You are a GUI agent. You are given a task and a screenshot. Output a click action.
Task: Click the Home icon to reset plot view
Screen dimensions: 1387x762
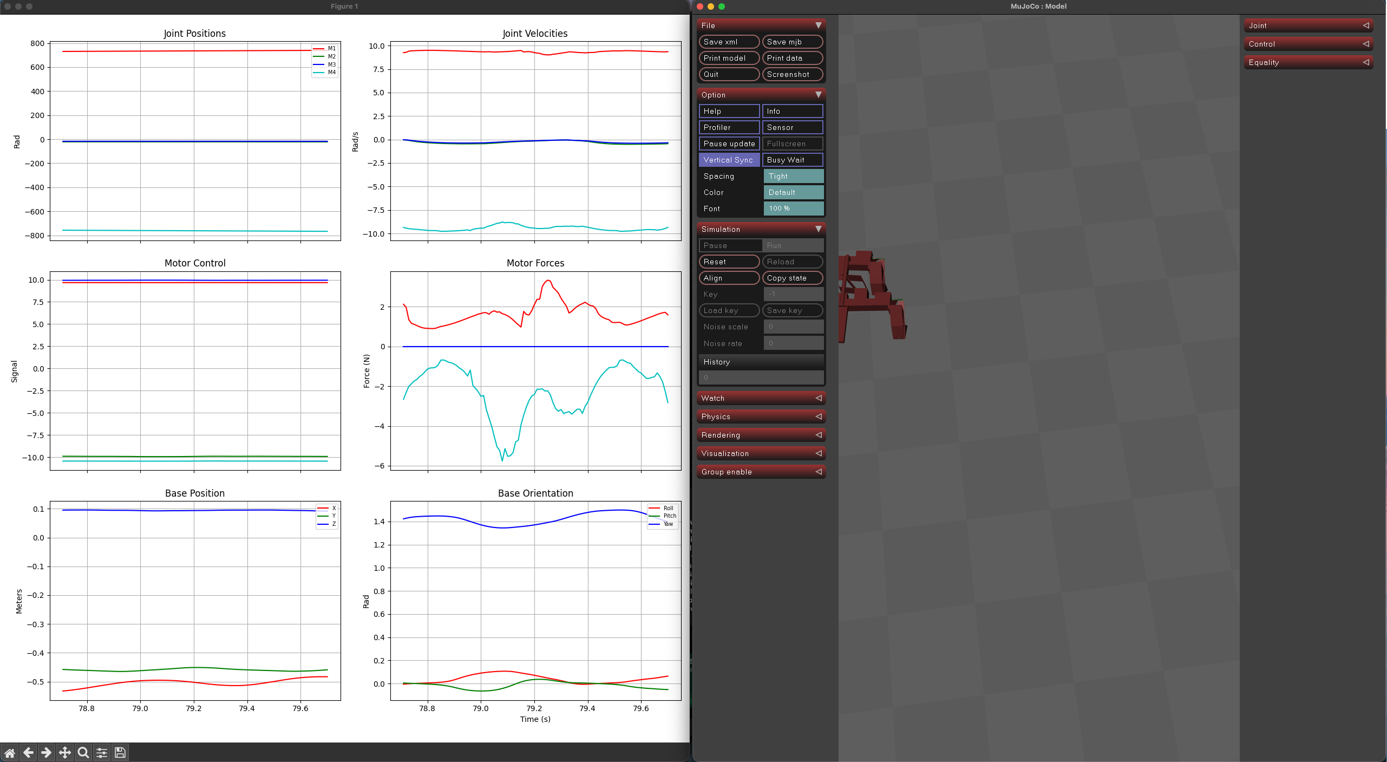click(x=10, y=752)
